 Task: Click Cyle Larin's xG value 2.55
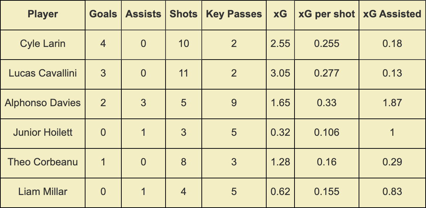pos(280,44)
